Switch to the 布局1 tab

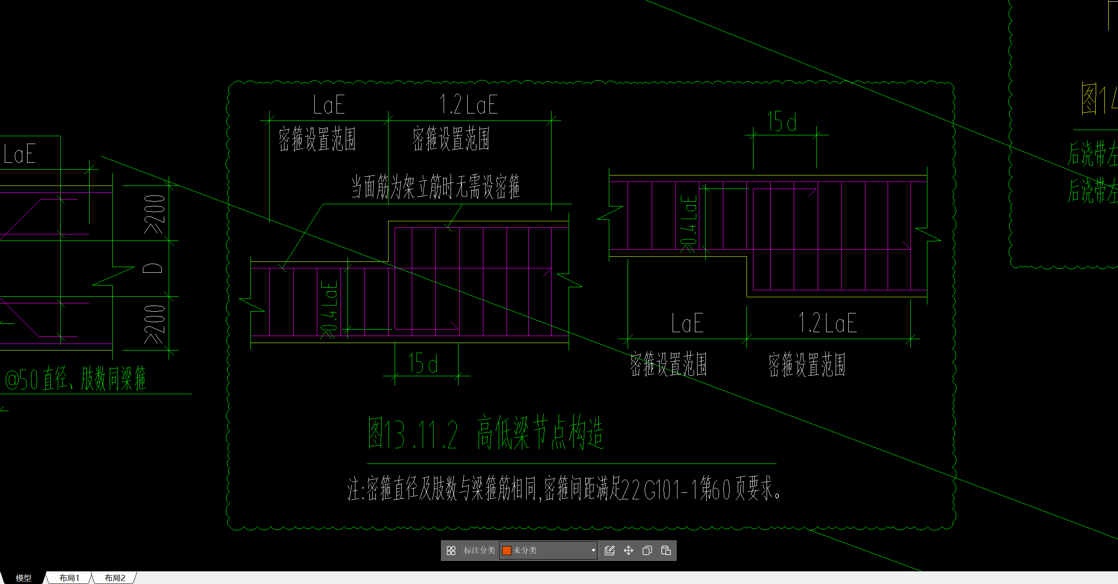(x=69, y=578)
